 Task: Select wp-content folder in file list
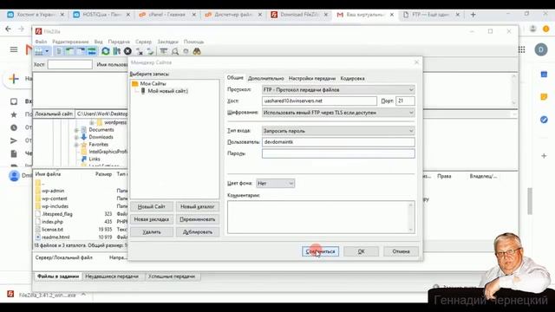[x=54, y=198]
